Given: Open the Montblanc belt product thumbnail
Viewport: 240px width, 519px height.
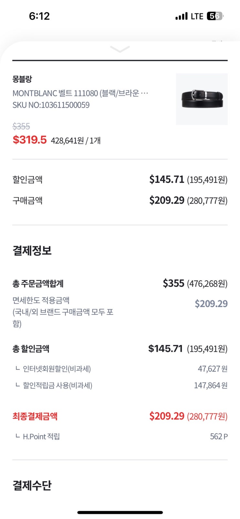Looking at the screenshot, I should click(x=202, y=99).
